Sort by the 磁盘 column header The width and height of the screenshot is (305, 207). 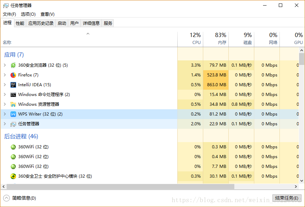241,39
